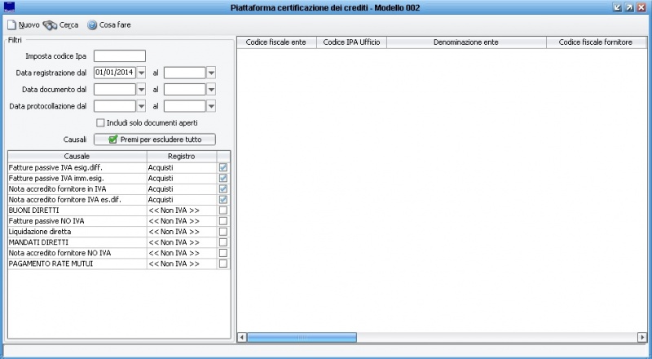Enable Includi solo documenti aperti
The width and height of the screenshot is (652, 359).
[x=100, y=123]
